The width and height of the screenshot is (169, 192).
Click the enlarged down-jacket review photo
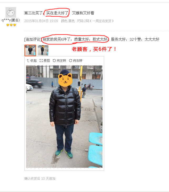tap(64, 117)
